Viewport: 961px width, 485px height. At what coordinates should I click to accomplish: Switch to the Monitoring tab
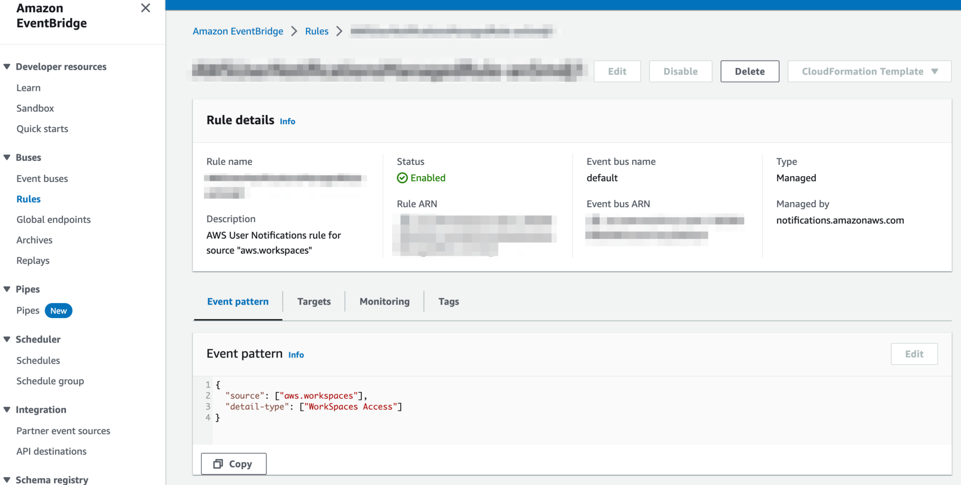pos(384,301)
